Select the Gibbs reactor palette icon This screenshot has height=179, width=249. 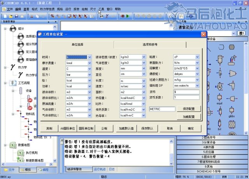[x=232, y=111]
